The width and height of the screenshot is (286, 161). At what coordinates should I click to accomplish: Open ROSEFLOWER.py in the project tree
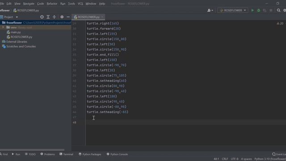coord(21,37)
